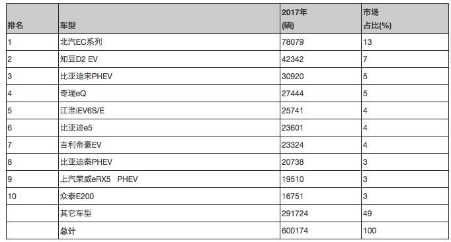Select the 江淮iEV6S/E cell
Image resolution: width=451 pixels, height=242 pixels.
pyautogui.click(x=169, y=111)
